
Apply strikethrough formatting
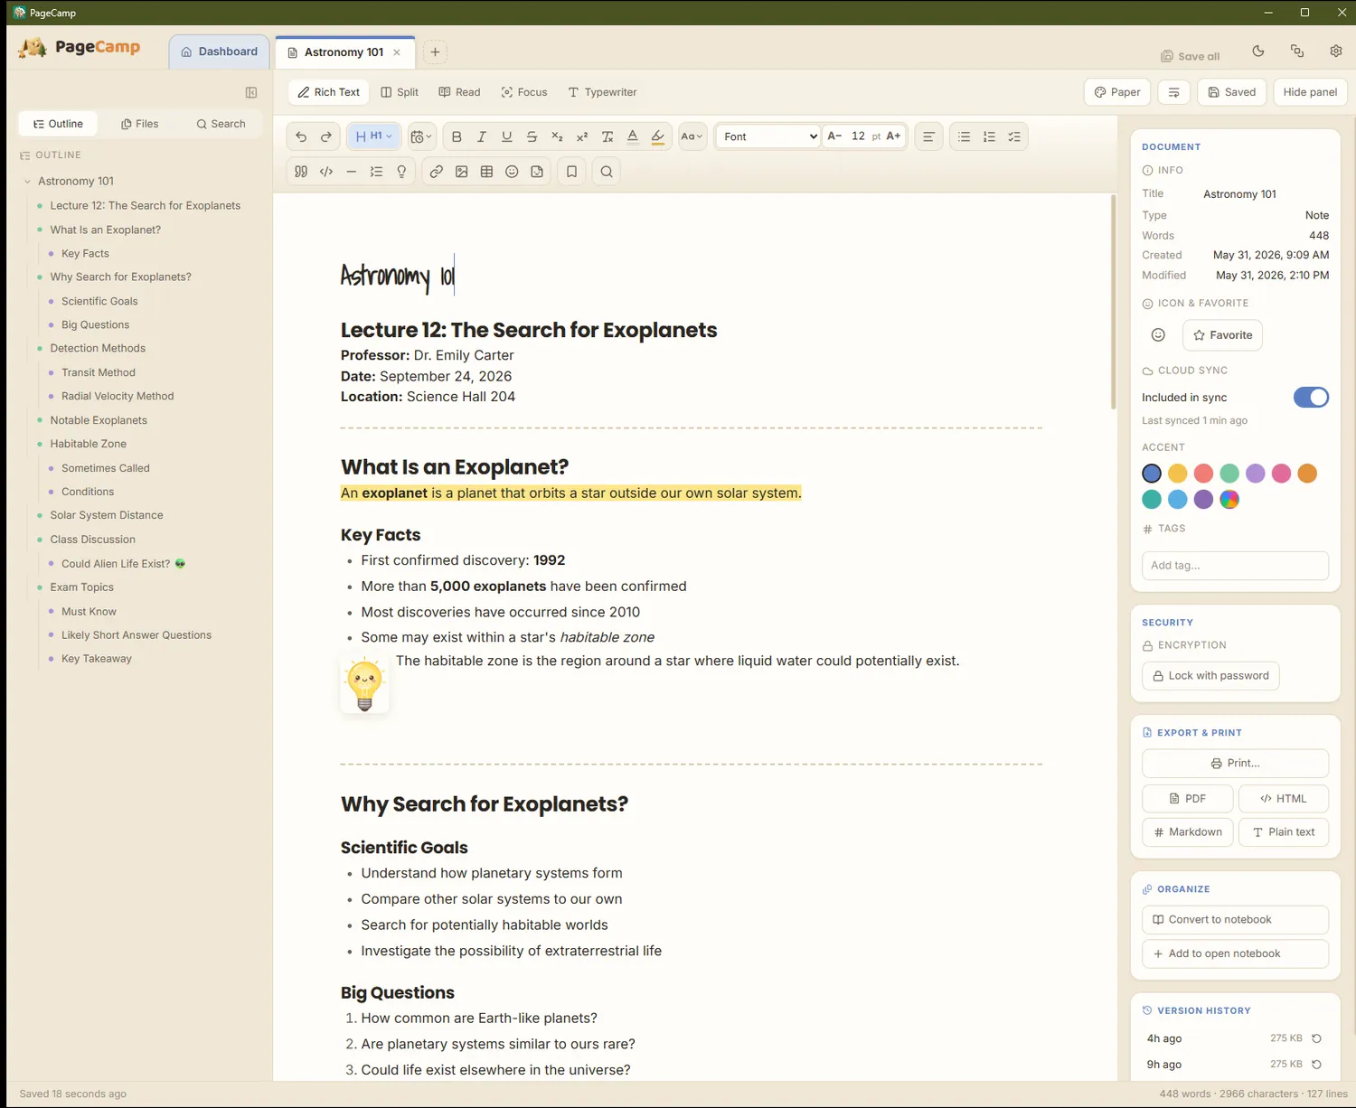532,136
